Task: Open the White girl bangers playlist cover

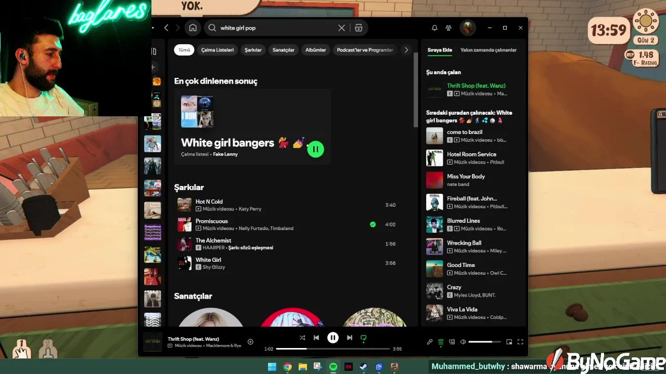Action: tap(197, 111)
